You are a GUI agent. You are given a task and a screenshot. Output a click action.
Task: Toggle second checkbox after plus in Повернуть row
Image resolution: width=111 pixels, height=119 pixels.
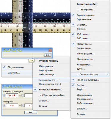23,106
